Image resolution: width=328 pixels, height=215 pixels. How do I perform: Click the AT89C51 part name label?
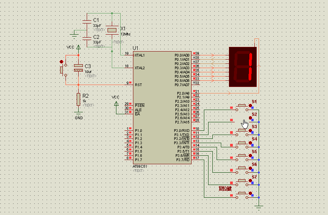[x=140, y=167]
